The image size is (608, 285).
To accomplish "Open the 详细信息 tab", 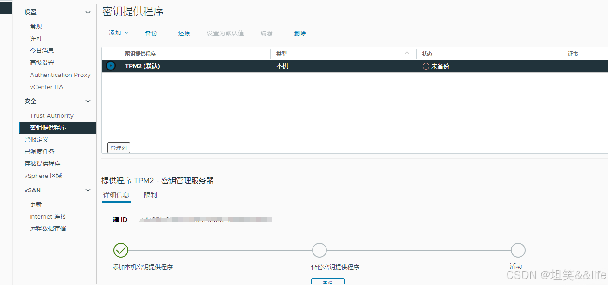I will (116, 195).
